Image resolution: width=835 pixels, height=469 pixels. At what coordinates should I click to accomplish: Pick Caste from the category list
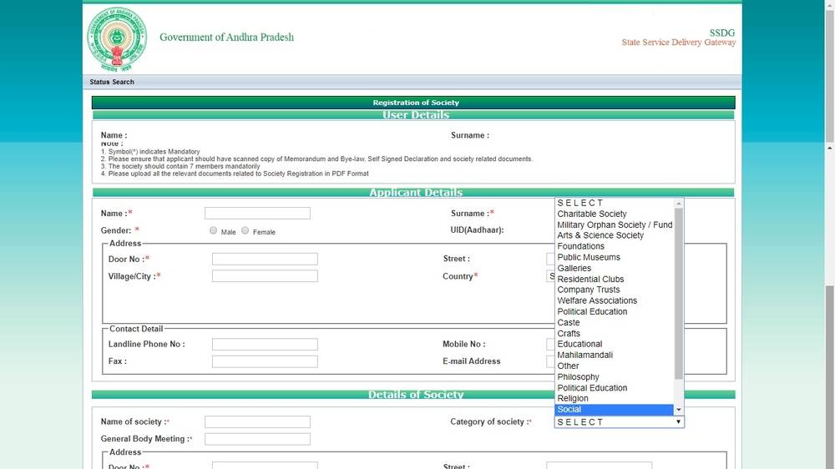coord(615,323)
